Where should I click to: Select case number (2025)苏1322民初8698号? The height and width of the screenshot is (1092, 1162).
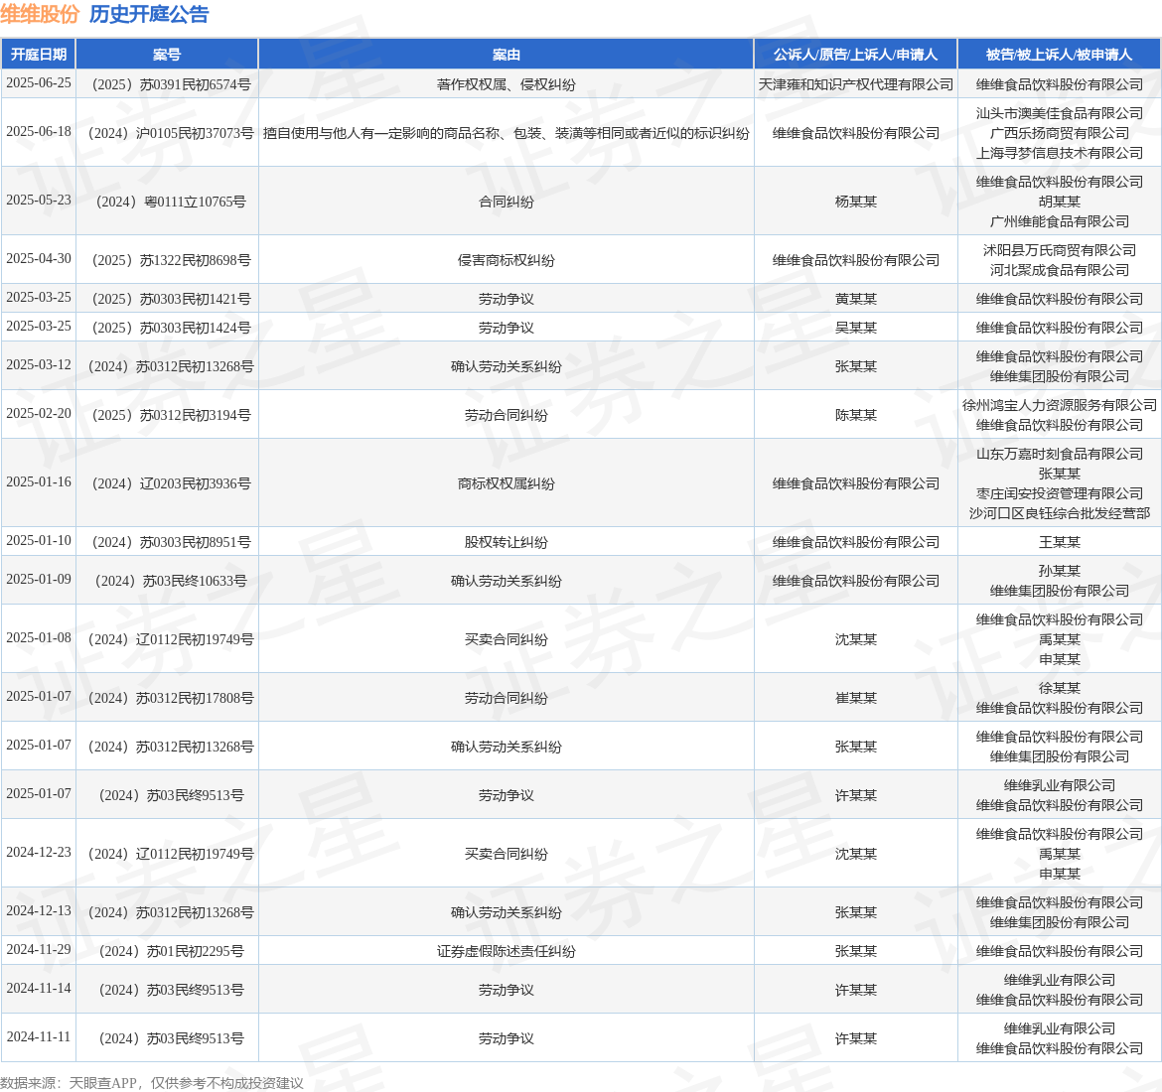[171, 261]
